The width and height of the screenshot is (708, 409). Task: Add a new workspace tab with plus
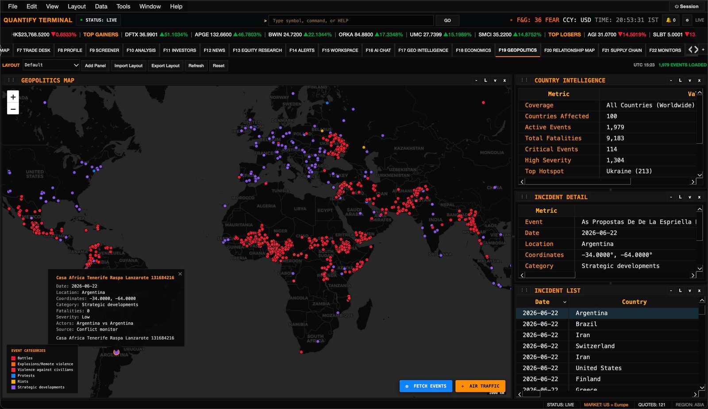[703, 50]
